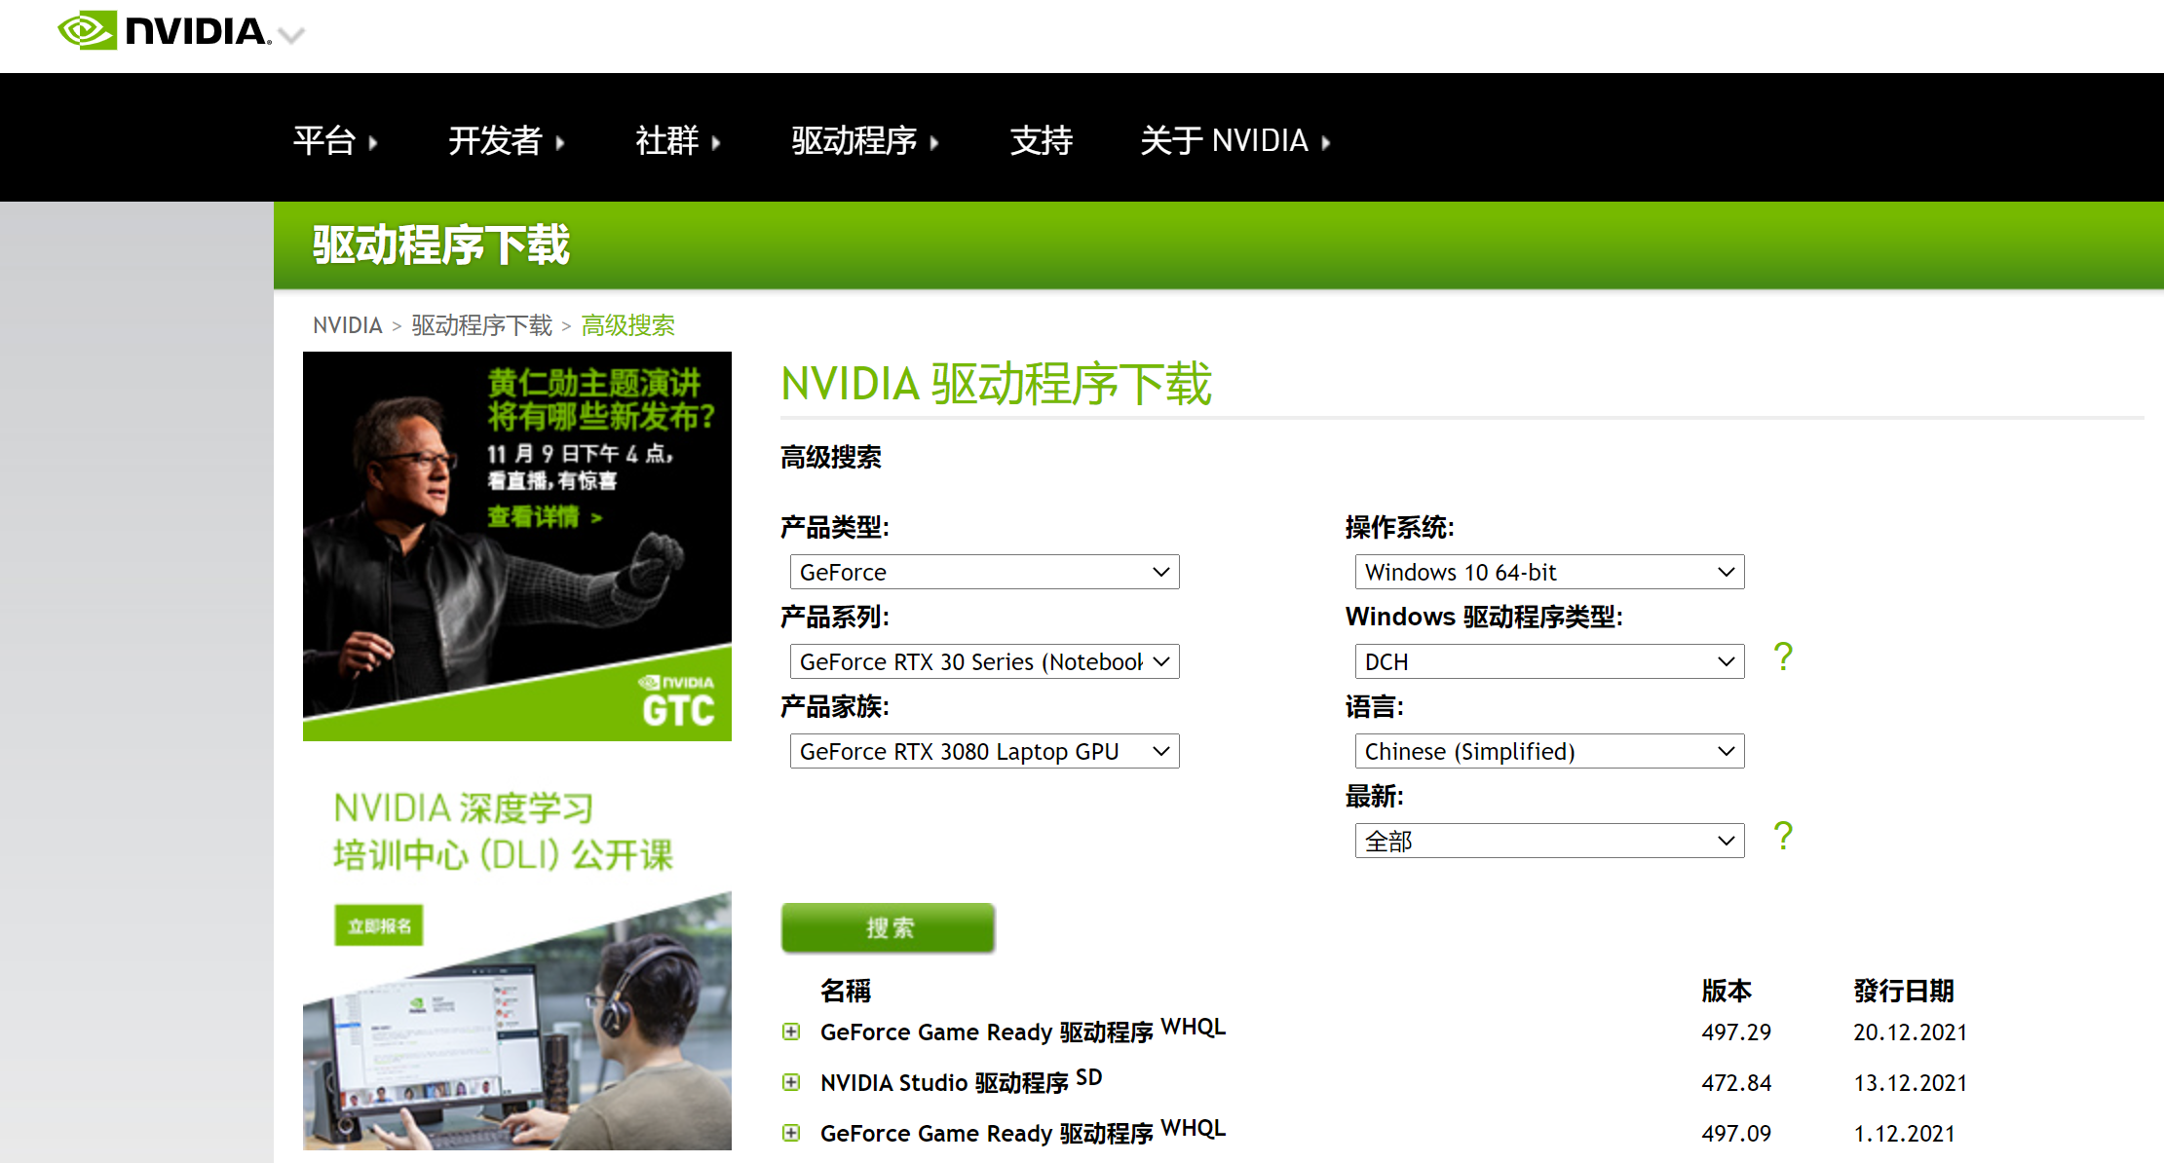Click the 高级搜索 breadcrumb link
This screenshot has height=1163, width=2164.
(x=627, y=325)
